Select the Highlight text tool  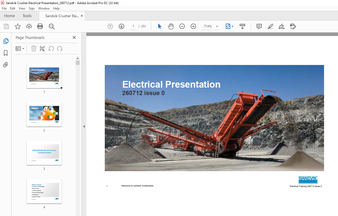pos(270,26)
